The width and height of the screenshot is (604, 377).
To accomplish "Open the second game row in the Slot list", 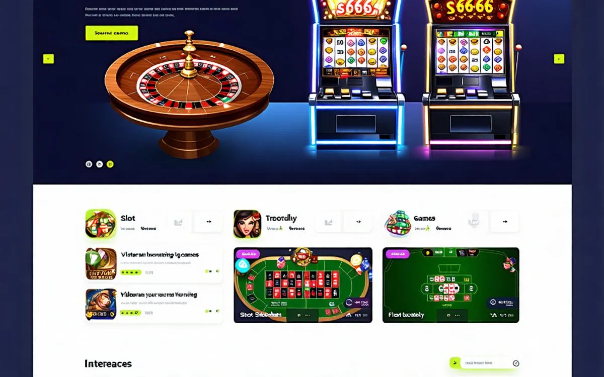I will click(x=154, y=304).
